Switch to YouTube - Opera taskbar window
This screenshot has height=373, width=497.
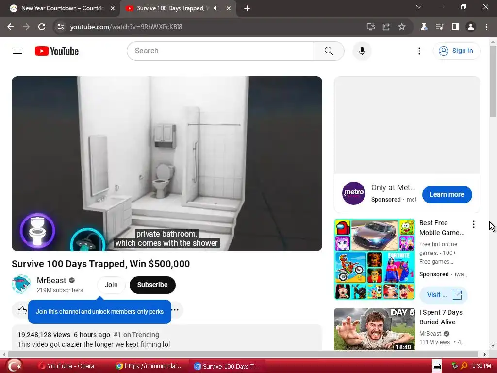[66, 366]
